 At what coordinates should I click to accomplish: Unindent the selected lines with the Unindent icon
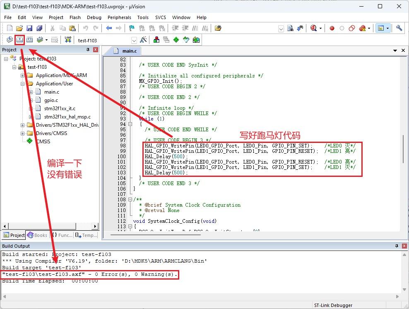(185, 28)
